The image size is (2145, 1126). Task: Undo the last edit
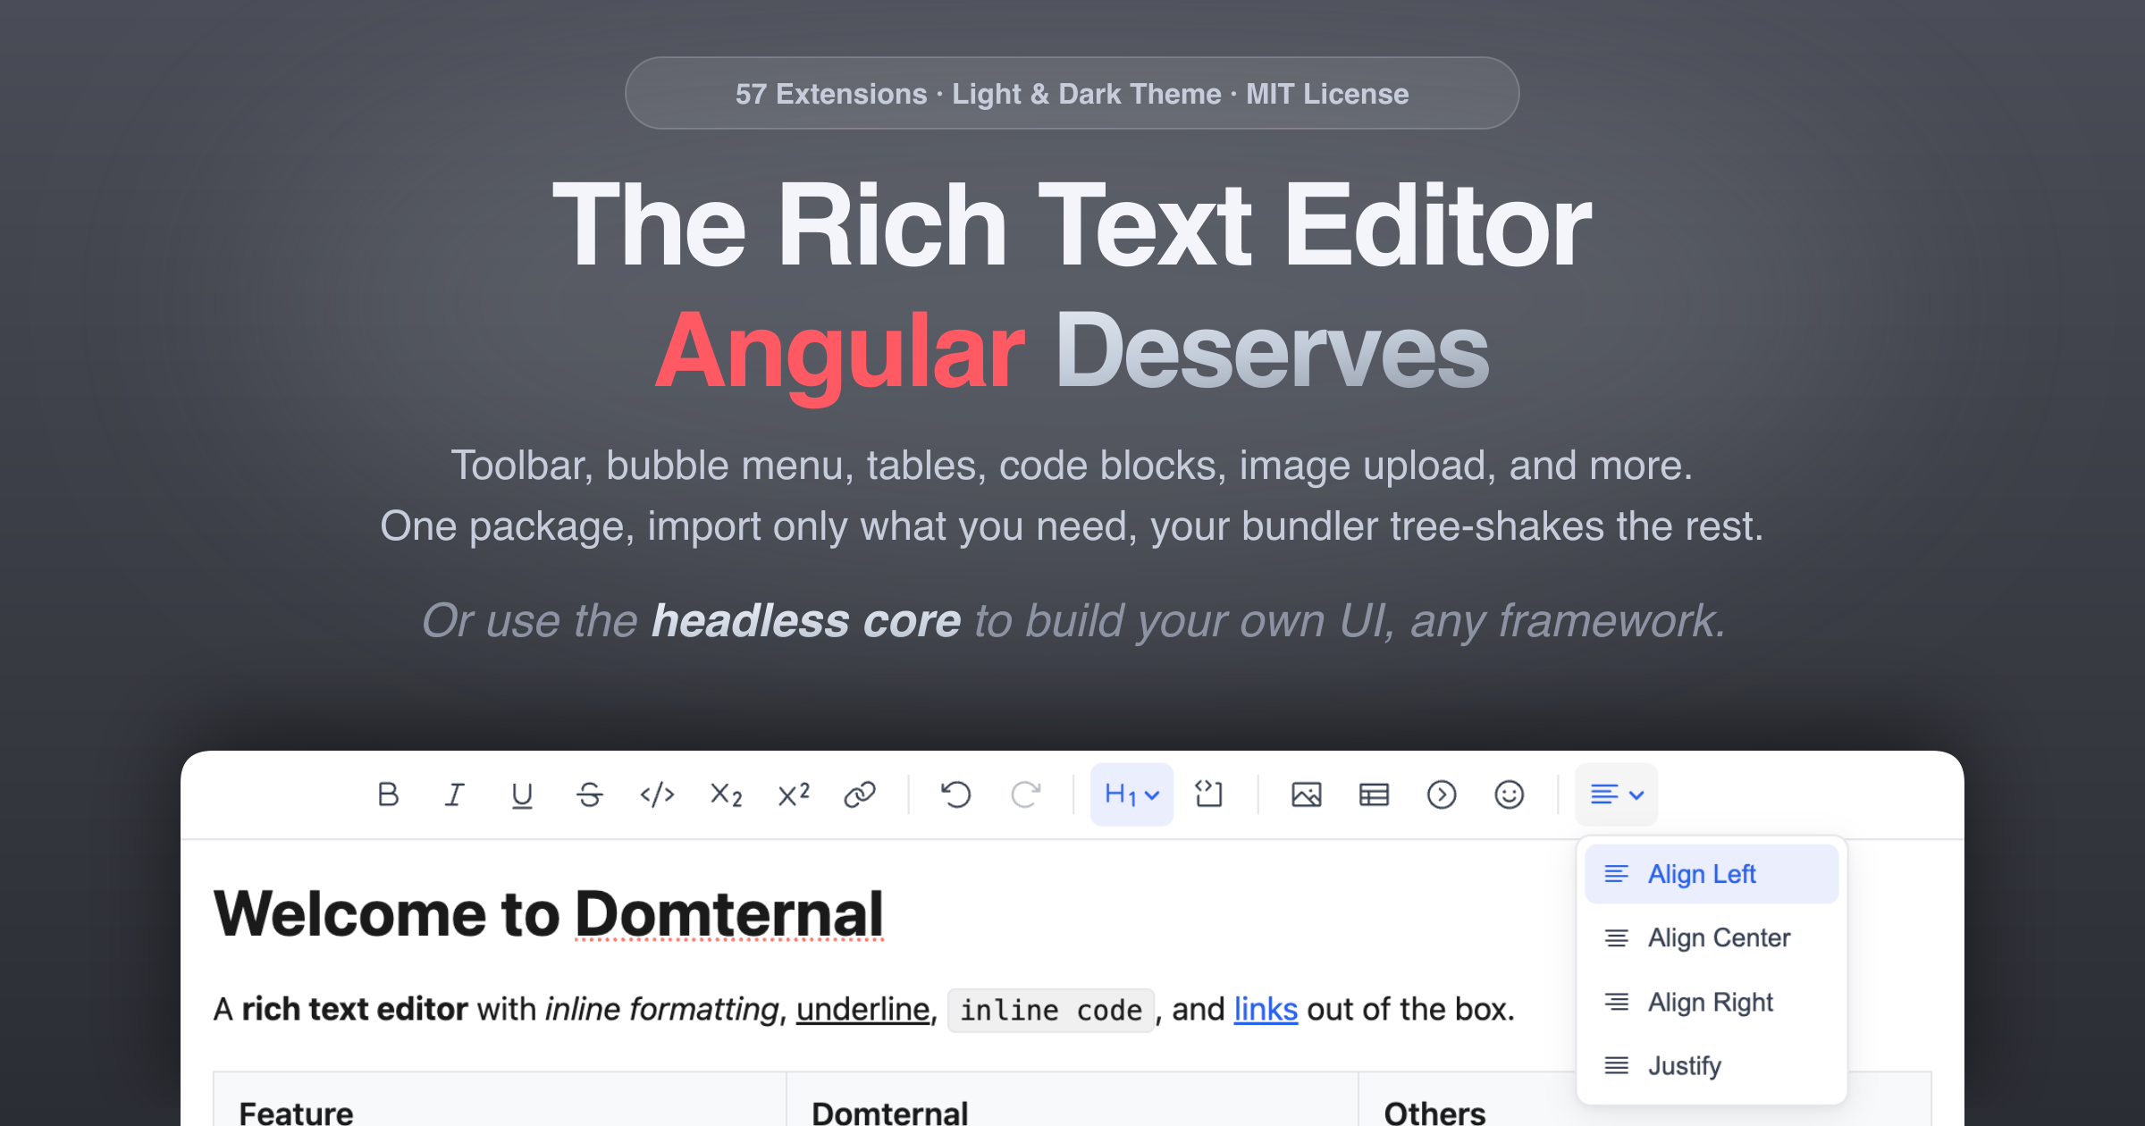(x=956, y=794)
